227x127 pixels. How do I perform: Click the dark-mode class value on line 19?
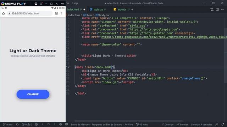click(x=104, y=67)
